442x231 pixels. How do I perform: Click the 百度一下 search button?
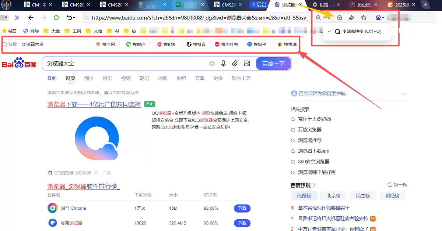(x=274, y=64)
